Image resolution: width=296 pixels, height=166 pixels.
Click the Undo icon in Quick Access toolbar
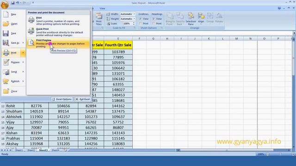click(x=18, y=3)
